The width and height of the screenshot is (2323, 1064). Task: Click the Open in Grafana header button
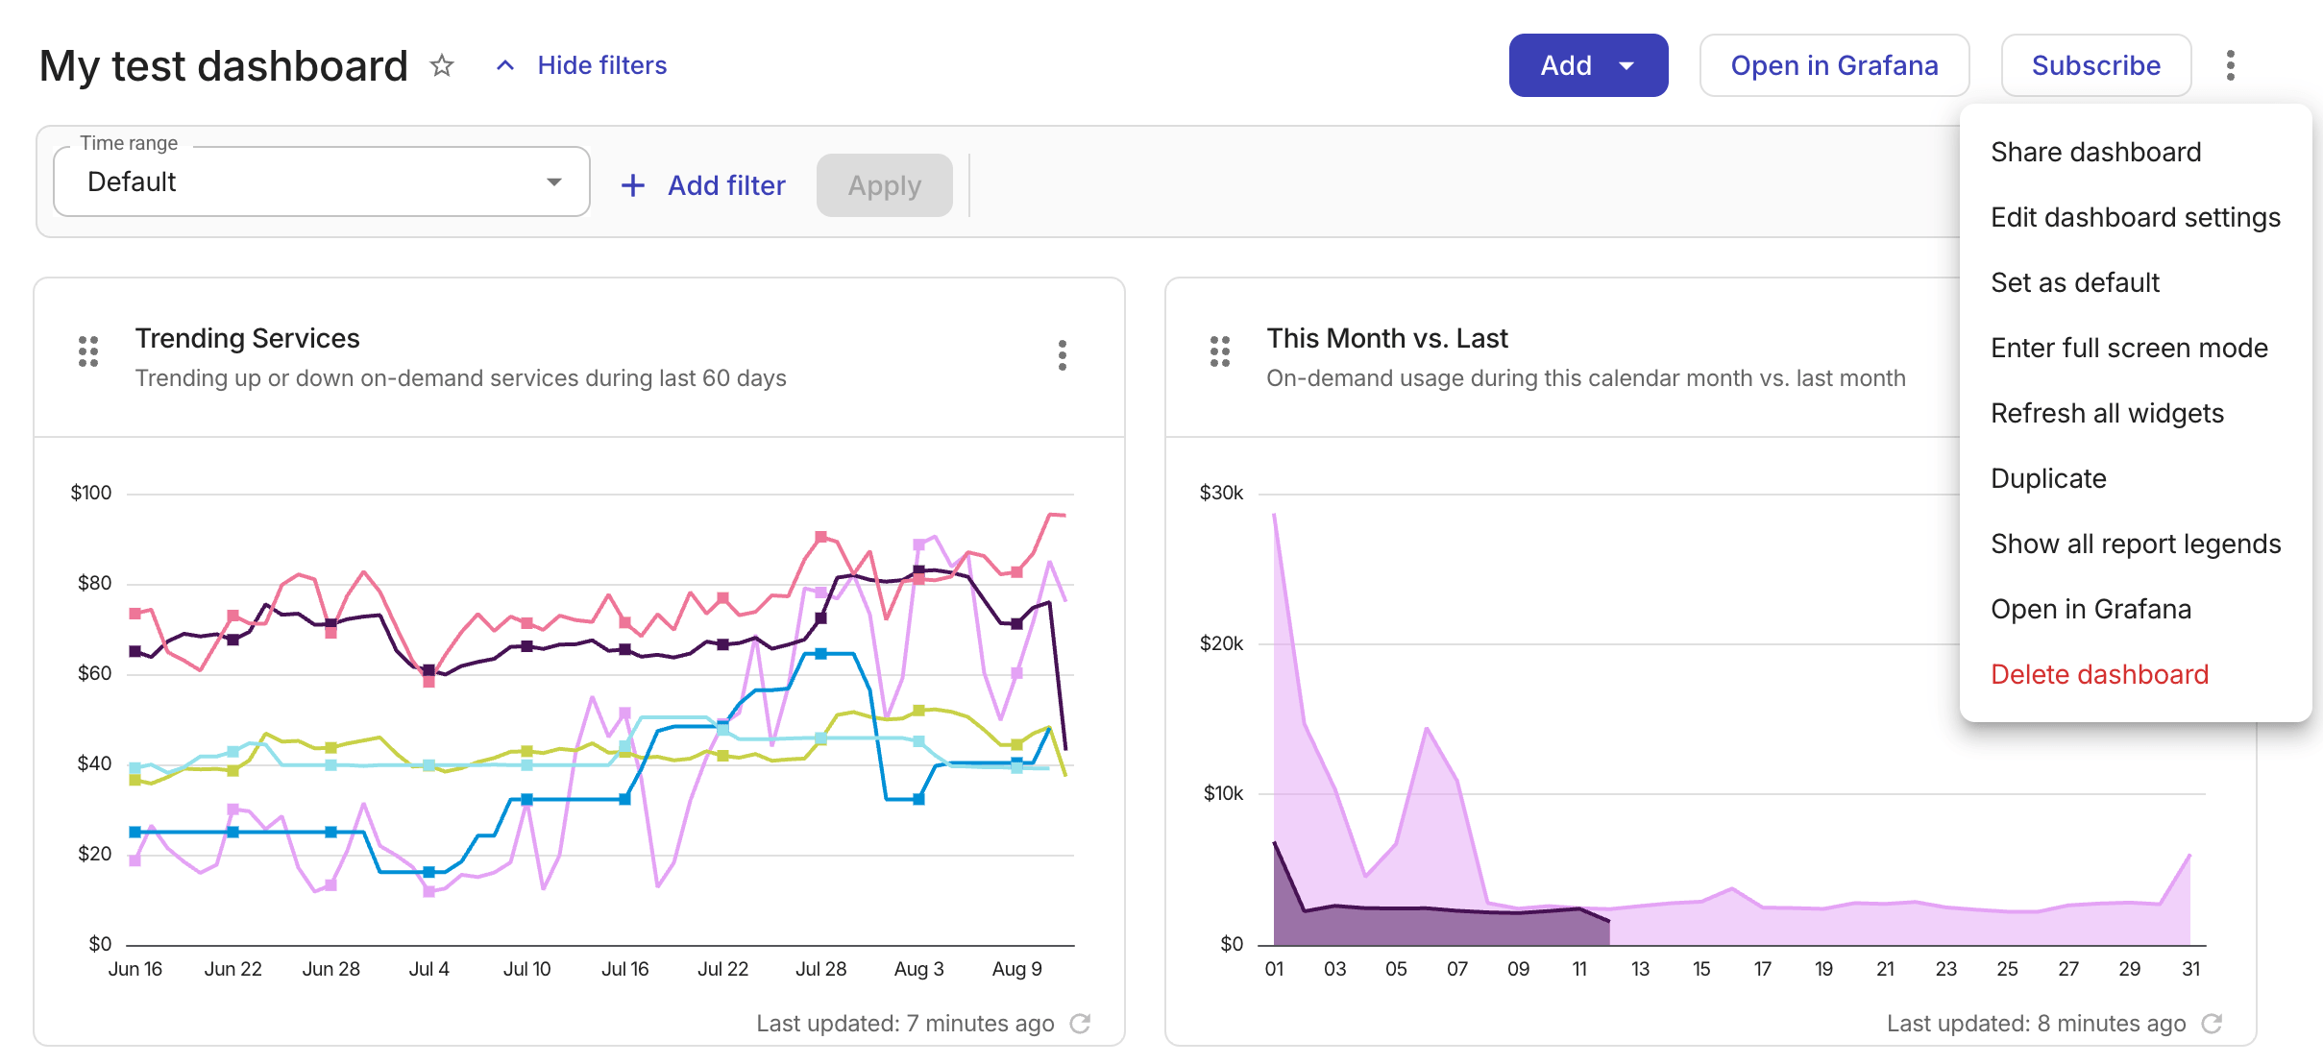tap(1834, 65)
